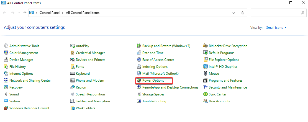The image size is (308, 122).
Task: Open the Devices and Printers icon
Action: [73, 60]
